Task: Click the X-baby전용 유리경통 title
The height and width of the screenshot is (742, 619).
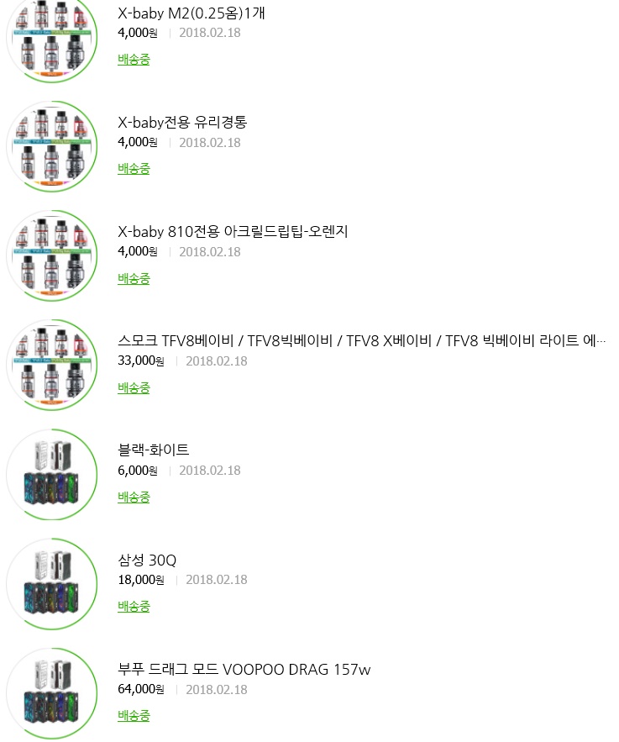Action: [182, 123]
